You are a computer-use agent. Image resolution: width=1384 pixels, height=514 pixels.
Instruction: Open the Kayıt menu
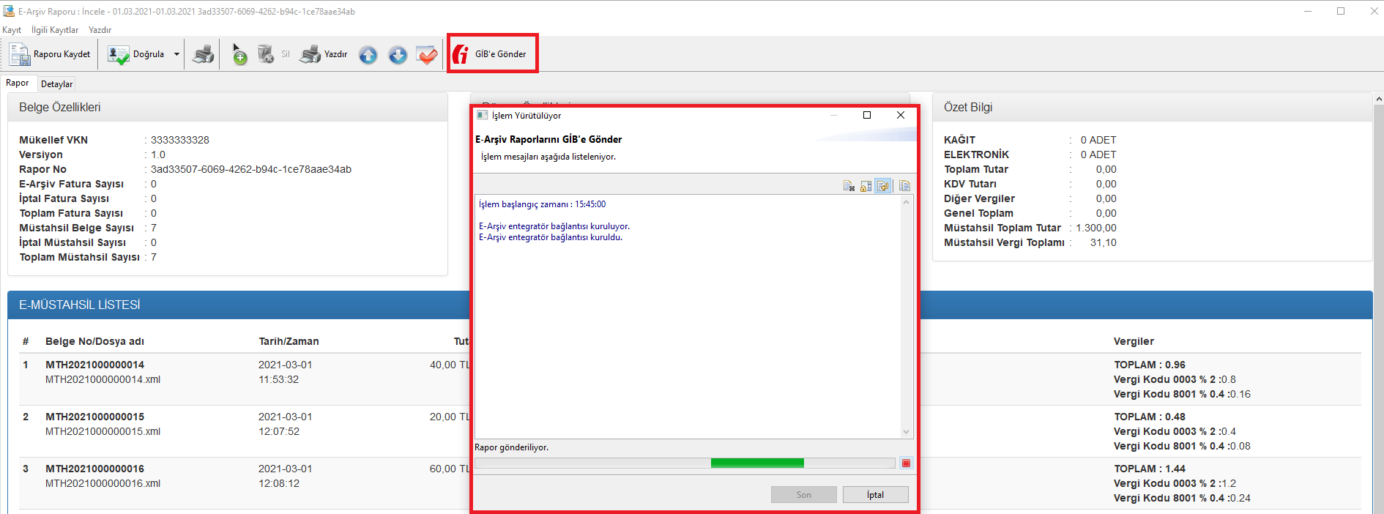coord(12,30)
